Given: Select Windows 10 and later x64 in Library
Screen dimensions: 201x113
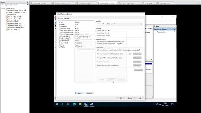Looking at the screenshot, I should (16, 28).
